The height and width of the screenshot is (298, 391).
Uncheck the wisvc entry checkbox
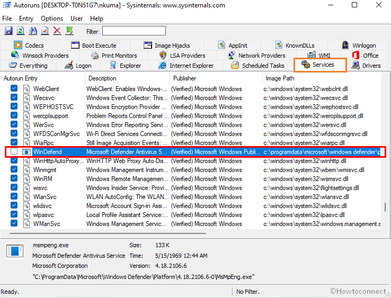click(x=14, y=187)
